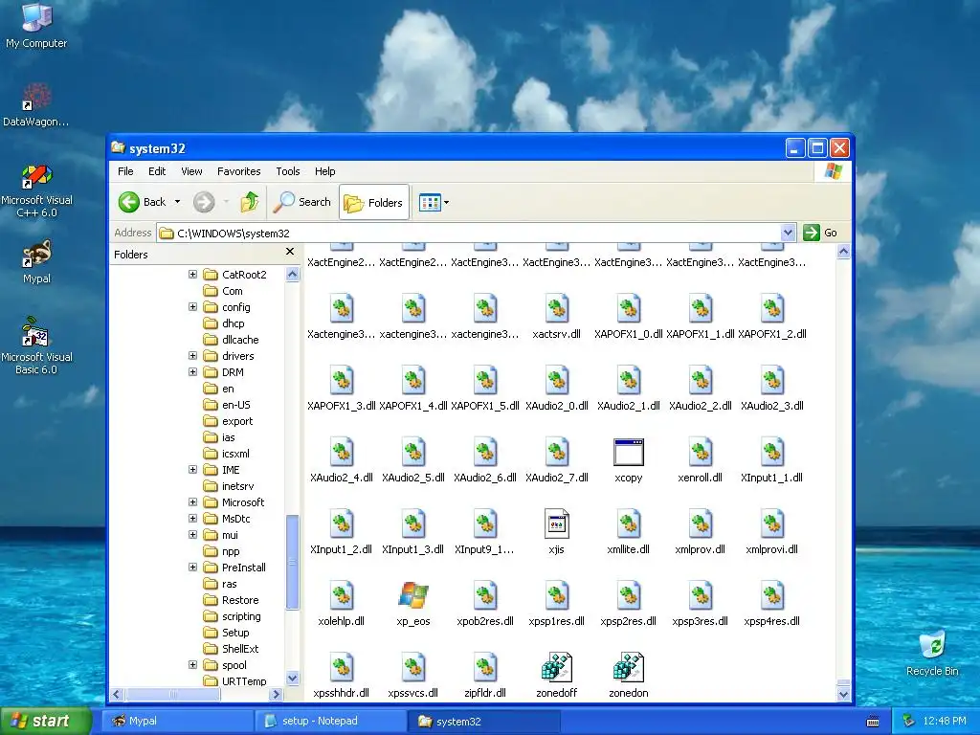Select the xenroll.dll file icon

point(700,453)
